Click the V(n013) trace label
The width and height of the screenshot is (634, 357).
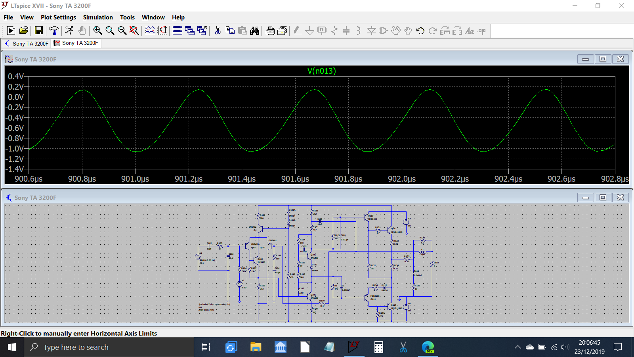(321, 71)
